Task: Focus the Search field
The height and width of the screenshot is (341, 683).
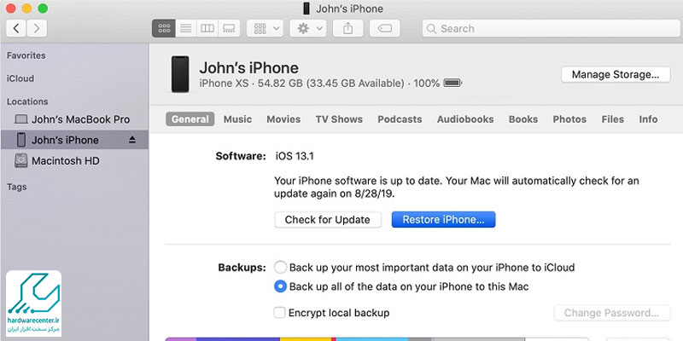Action: tap(550, 29)
